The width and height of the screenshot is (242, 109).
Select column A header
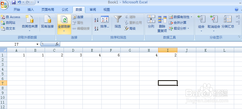16,50
